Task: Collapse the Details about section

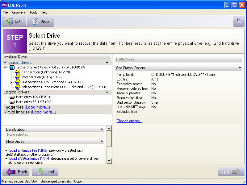Action: point(102,129)
